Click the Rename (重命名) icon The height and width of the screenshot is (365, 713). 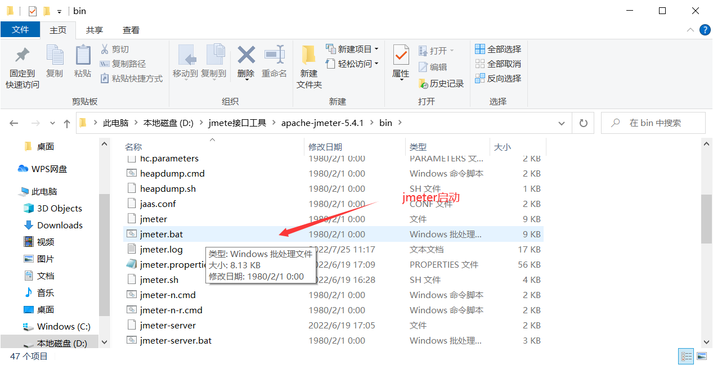pos(274,55)
